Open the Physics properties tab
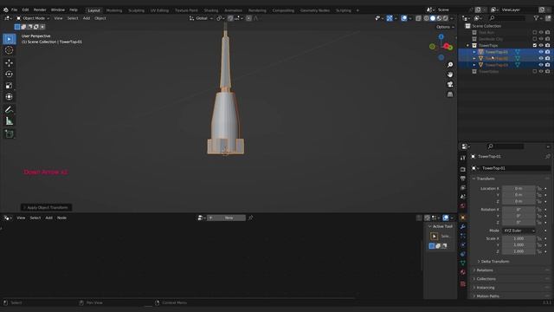Screen dimensions: 554x312 pyautogui.click(x=463, y=244)
